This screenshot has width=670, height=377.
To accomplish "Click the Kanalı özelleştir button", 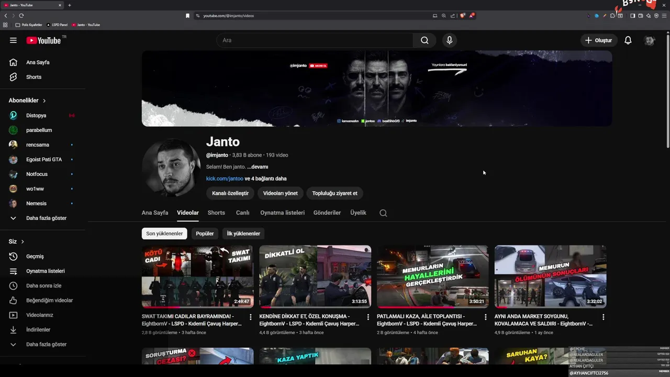I will pos(230,193).
